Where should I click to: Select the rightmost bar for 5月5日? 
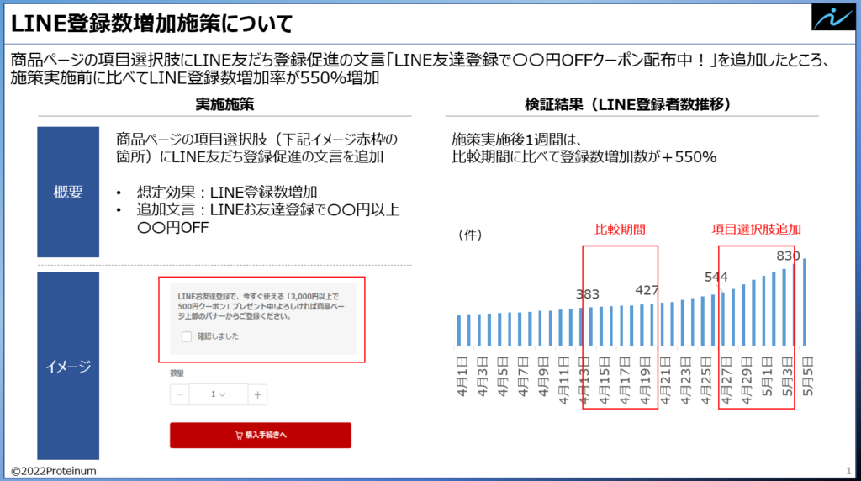805,302
